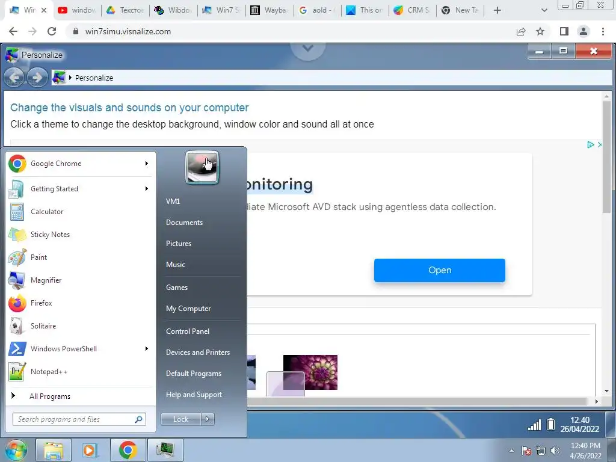Open My Computer from Start menu
Screen dimensions: 616x462
click(188, 309)
